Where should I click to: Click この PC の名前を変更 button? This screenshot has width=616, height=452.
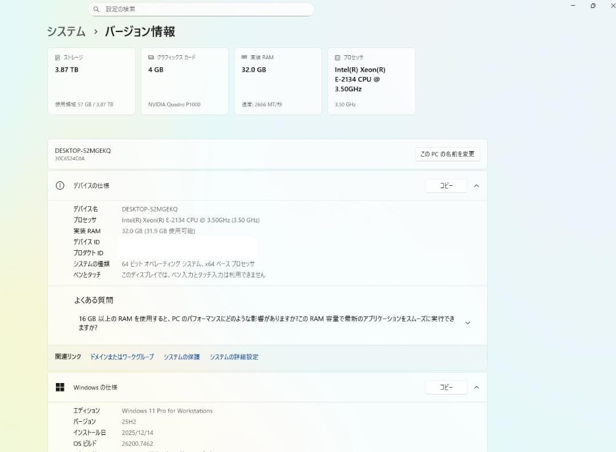448,154
